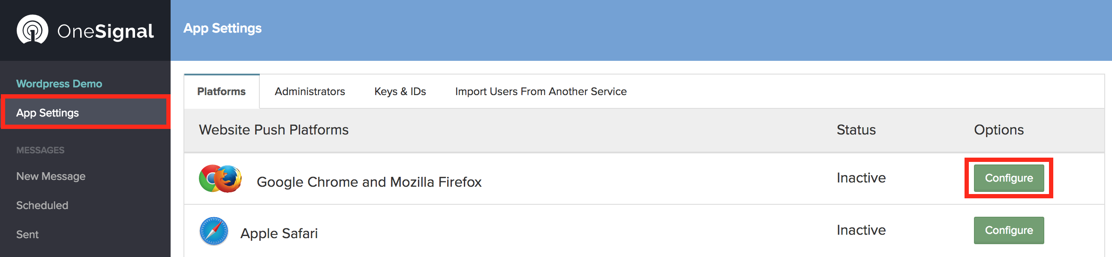The height and width of the screenshot is (257, 1112).
Task: Select App Settings in the sidebar
Action: coord(48,113)
